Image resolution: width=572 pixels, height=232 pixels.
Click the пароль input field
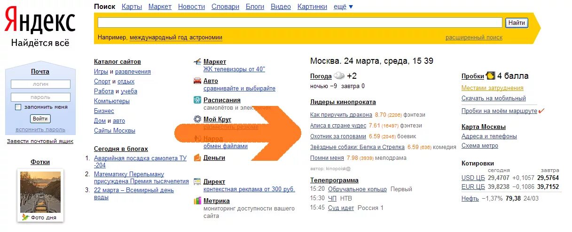click(40, 97)
